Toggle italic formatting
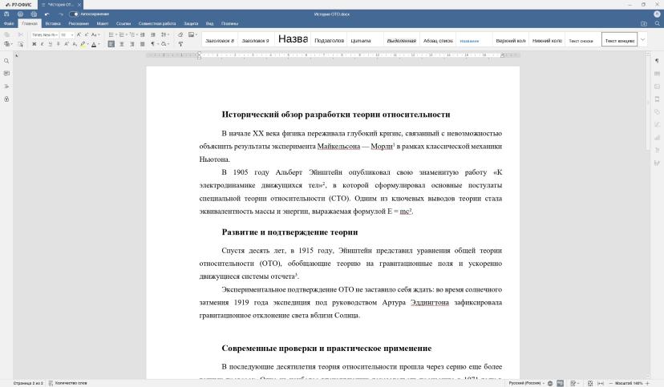This screenshot has width=664, height=387. [43, 44]
